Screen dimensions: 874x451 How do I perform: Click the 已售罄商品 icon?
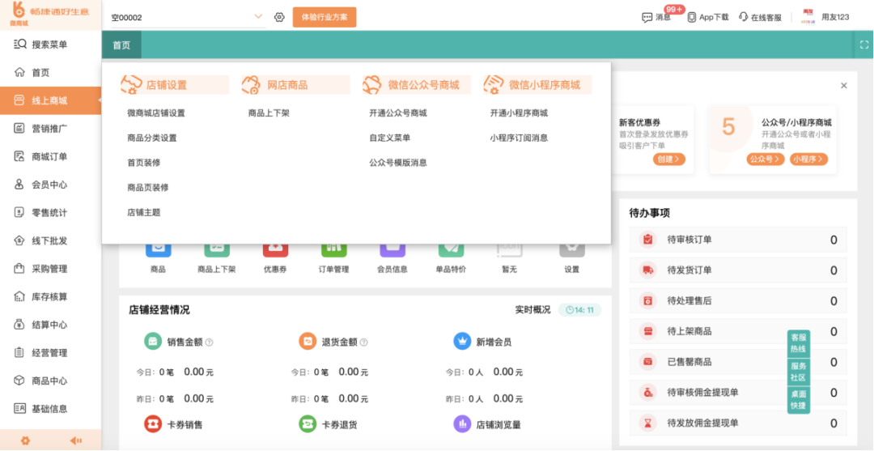[x=647, y=363]
